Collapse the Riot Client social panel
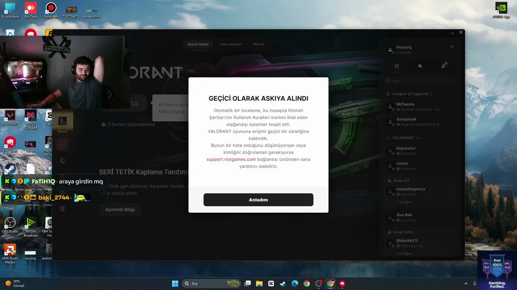The image size is (517, 290). coord(452,47)
